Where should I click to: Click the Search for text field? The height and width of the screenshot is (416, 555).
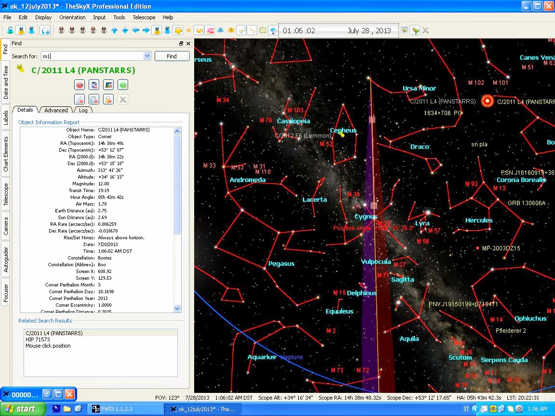pos(92,56)
